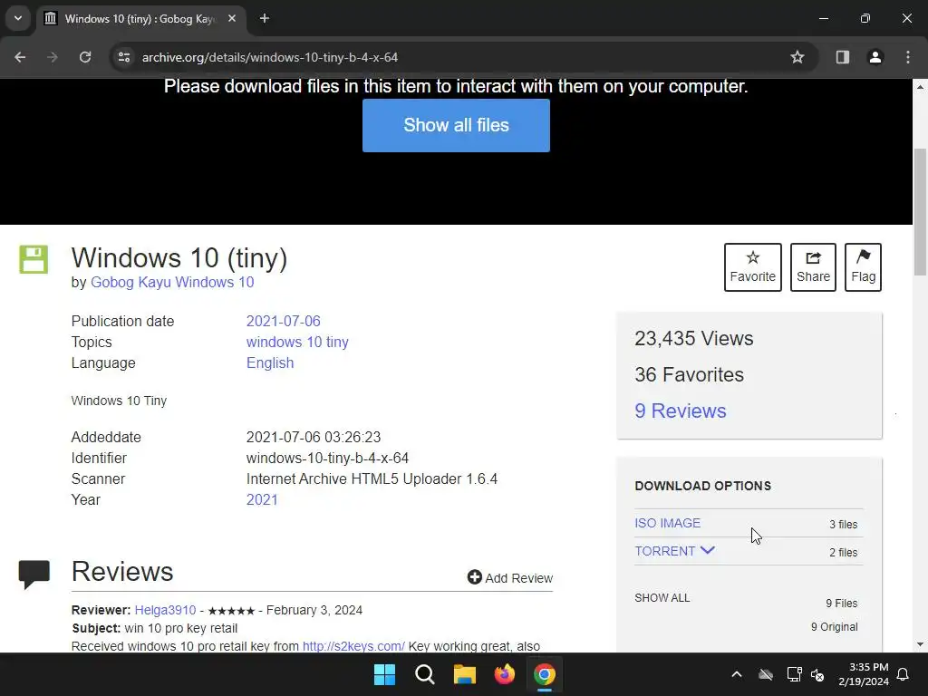Viewport: 928px width, 696px height.
Task: Bookmark this page with the star icon
Action: pos(797,57)
